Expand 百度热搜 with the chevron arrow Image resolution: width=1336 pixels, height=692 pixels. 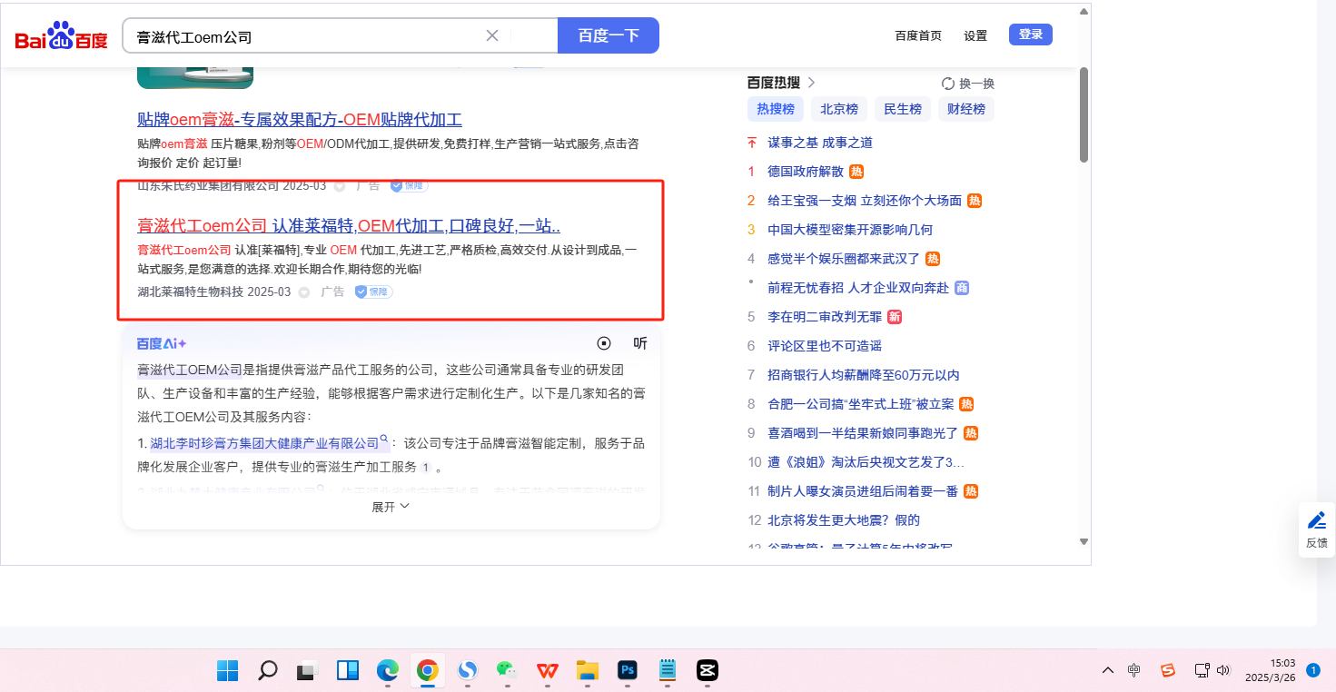811,83
